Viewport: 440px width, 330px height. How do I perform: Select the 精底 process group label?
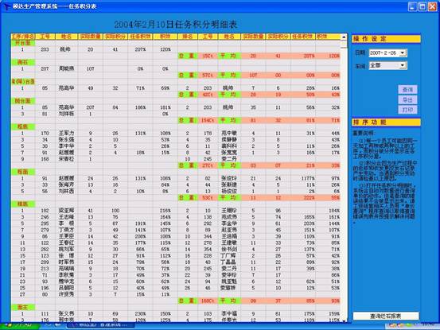(23, 204)
